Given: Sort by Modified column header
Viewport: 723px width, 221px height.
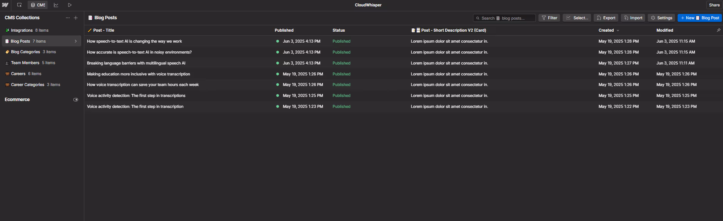Looking at the screenshot, I should tap(664, 30).
